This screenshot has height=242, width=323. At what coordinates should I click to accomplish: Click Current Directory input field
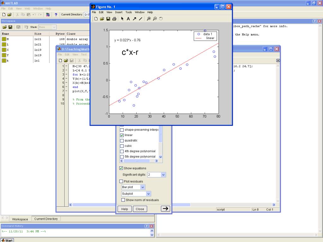(x=87, y=14)
